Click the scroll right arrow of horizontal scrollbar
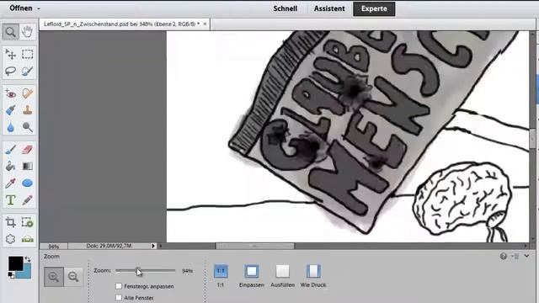 tap(526, 246)
